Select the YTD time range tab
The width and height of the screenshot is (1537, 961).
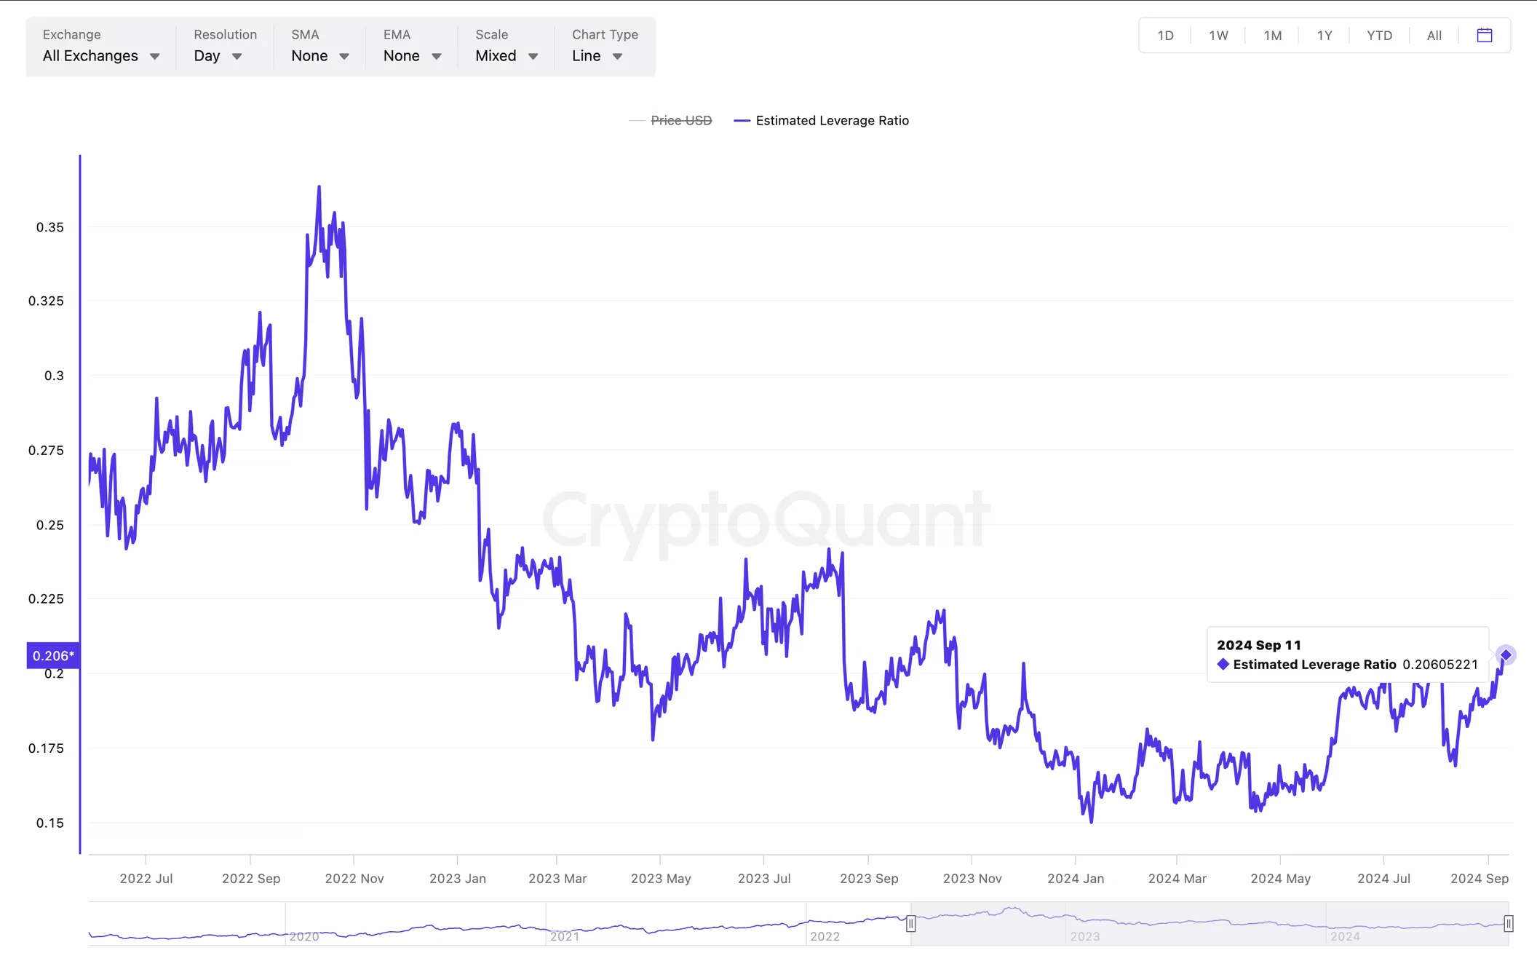1379,36
